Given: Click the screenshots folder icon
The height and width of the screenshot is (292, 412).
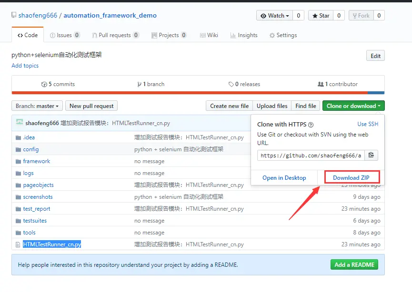Looking at the screenshot, I should click(18, 197).
